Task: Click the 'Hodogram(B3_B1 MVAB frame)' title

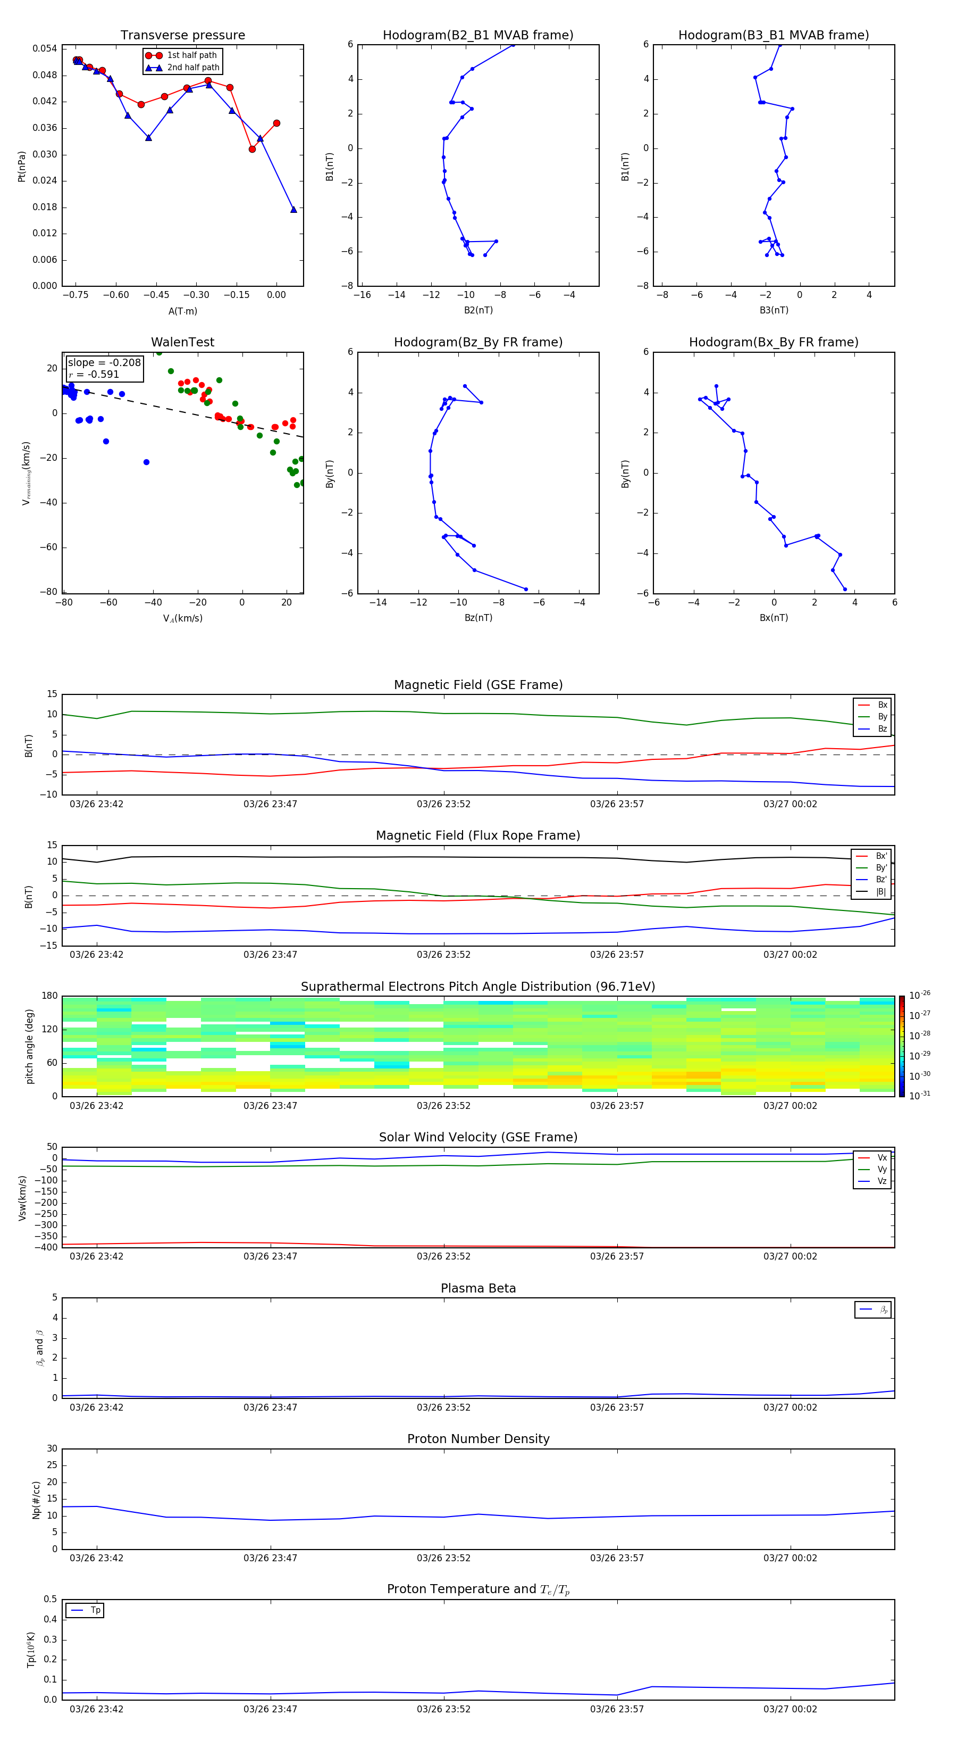Action: [774, 36]
